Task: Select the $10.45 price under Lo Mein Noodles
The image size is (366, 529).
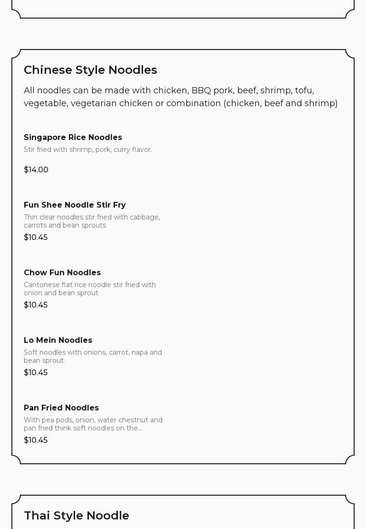Action: (36, 373)
